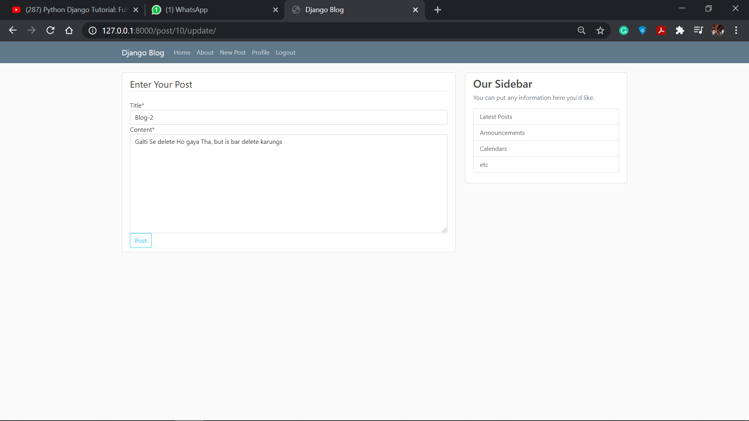
Task: Open the Adobe Acrobat extension icon
Action: click(661, 30)
